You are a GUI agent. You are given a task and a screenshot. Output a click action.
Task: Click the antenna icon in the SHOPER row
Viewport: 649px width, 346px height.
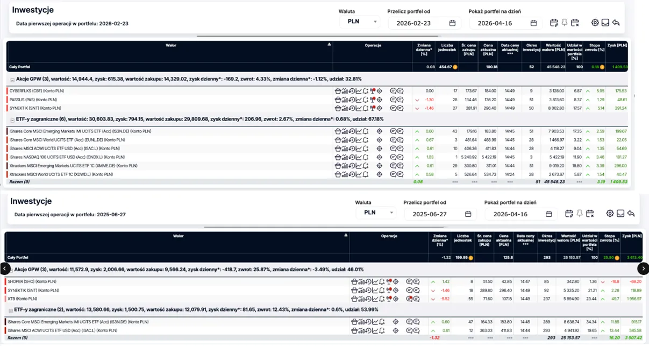coord(389,281)
